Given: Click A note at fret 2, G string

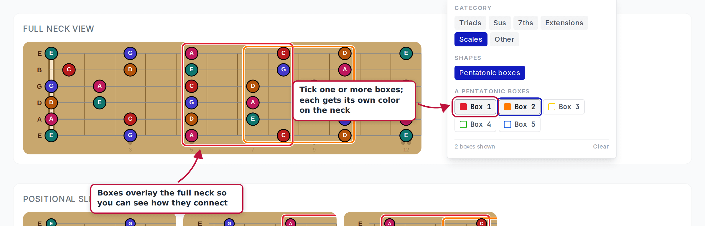Looking at the screenshot, I should [x=100, y=86].
